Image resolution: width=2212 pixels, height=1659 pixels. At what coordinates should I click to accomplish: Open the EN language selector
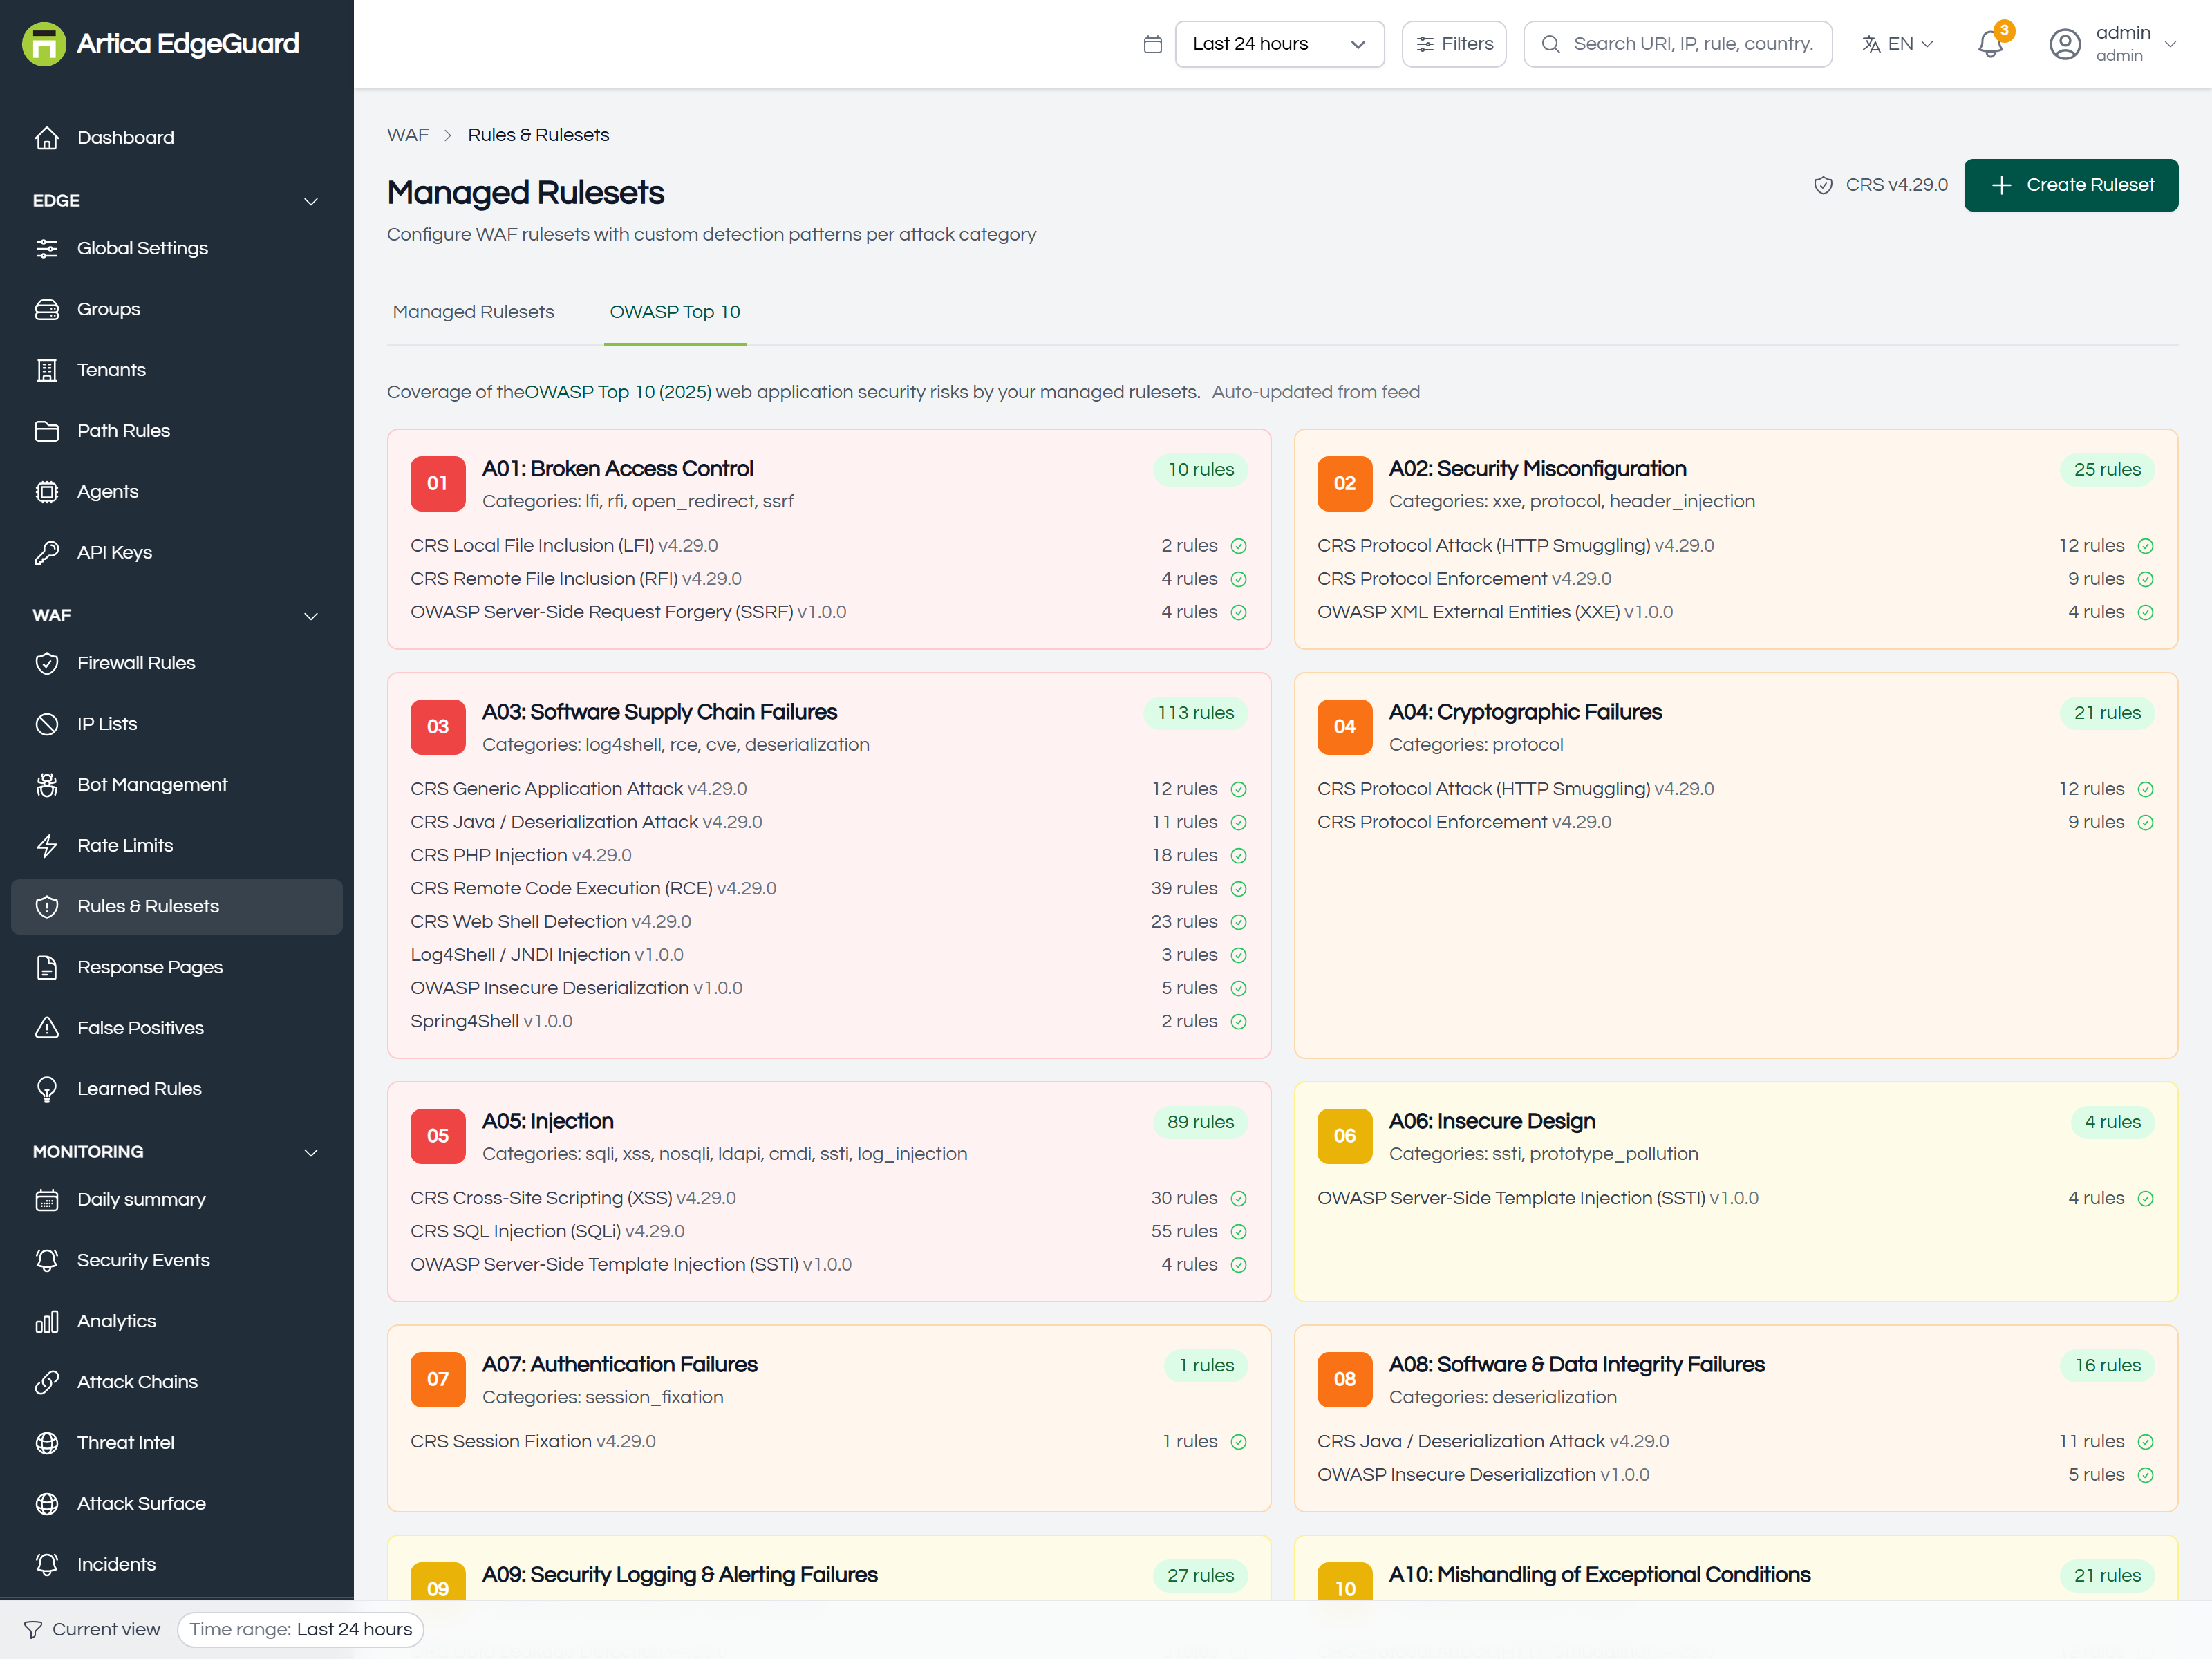click(x=1898, y=44)
